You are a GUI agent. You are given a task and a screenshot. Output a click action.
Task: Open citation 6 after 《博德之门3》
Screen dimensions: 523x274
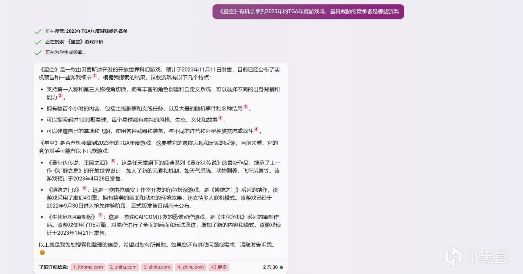click(x=84, y=188)
